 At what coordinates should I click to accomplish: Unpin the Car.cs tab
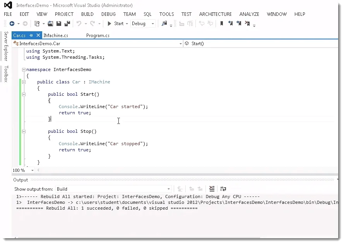point(30,35)
